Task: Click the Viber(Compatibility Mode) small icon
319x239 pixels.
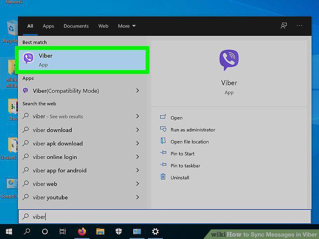Action: point(25,90)
